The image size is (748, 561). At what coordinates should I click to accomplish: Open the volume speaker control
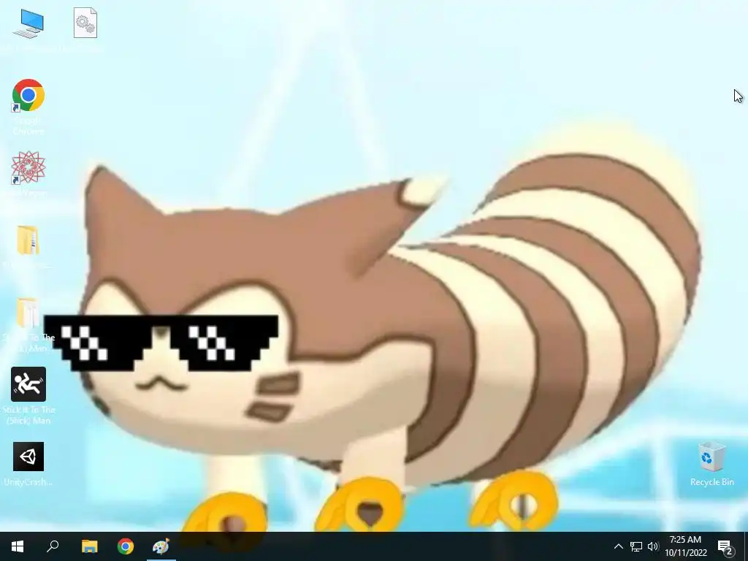click(x=653, y=546)
